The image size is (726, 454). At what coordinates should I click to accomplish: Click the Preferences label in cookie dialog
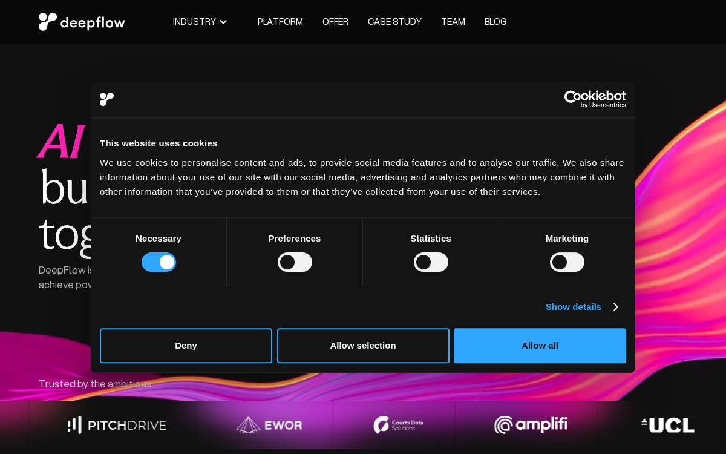click(295, 239)
